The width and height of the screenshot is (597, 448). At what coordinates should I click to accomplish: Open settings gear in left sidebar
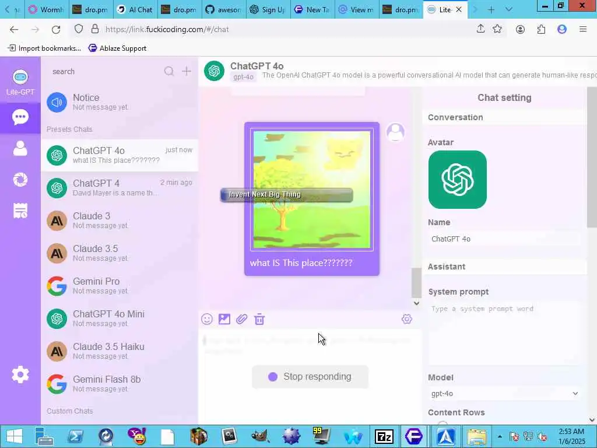20,374
